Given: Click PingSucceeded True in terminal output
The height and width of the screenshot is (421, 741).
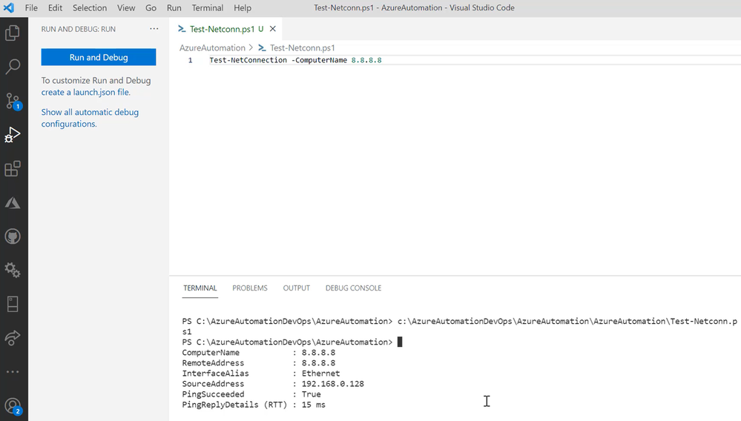Looking at the screenshot, I should 311,394.
